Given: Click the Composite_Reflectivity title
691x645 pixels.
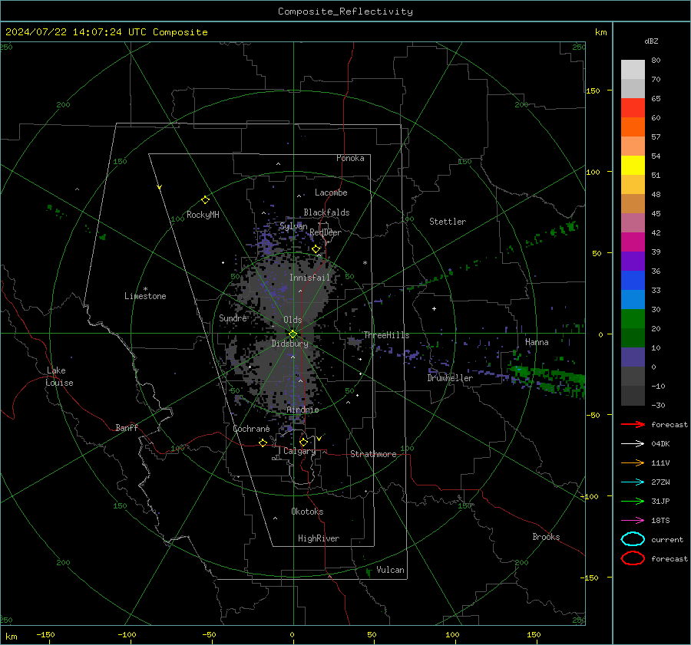Looking at the screenshot, I should (345, 12).
